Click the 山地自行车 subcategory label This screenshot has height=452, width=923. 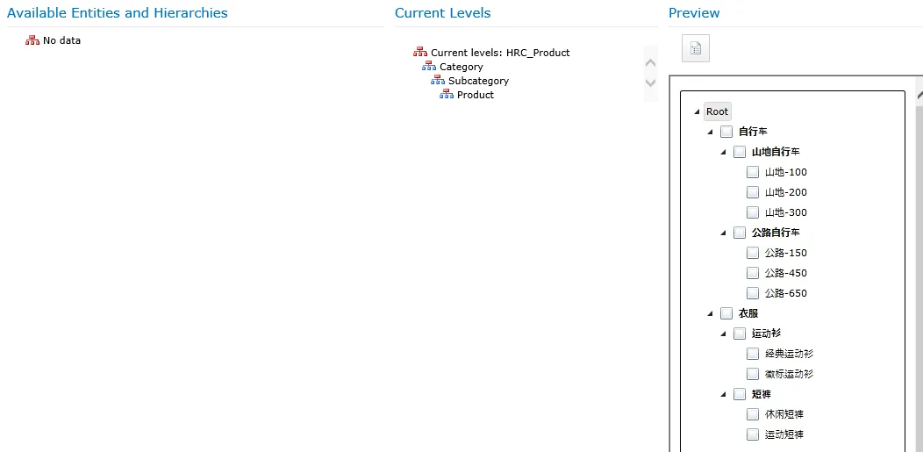tap(776, 152)
